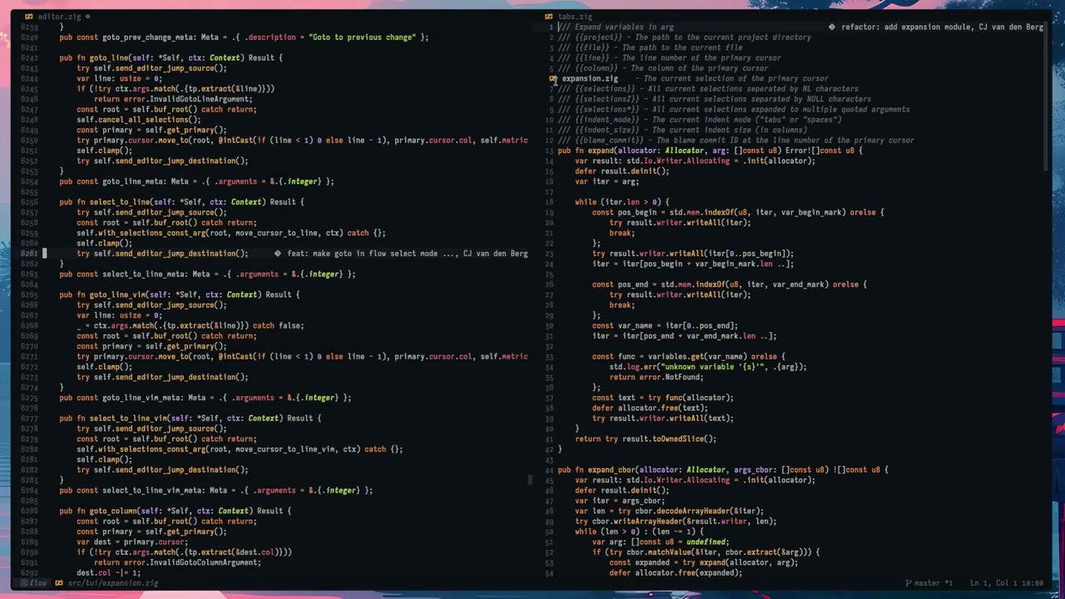Toggle flow select mode in the status bar

coord(37,582)
